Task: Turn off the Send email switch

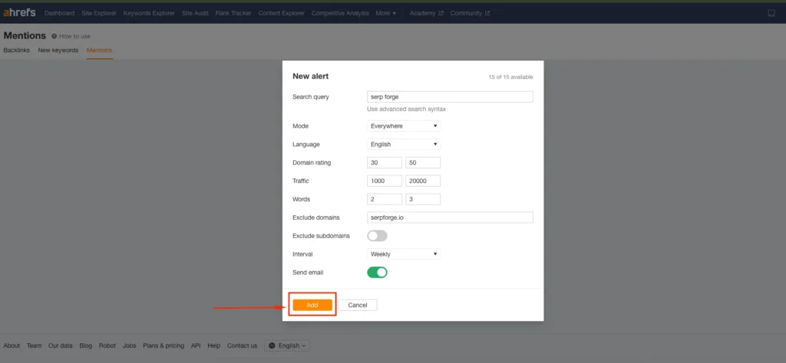Action: (378, 273)
